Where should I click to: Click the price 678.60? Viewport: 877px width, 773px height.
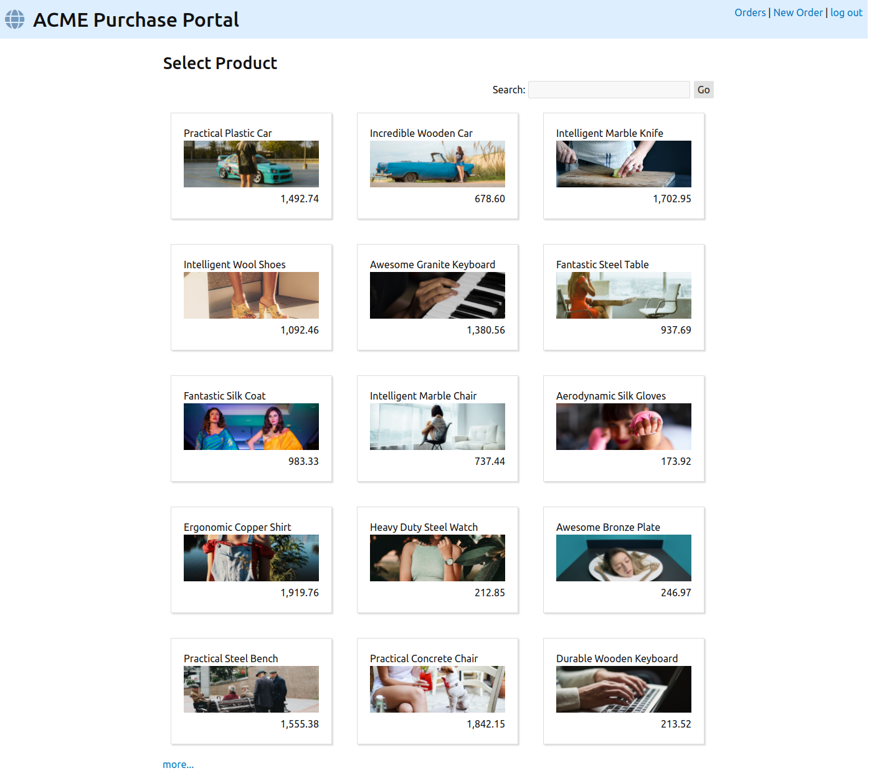coord(490,199)
